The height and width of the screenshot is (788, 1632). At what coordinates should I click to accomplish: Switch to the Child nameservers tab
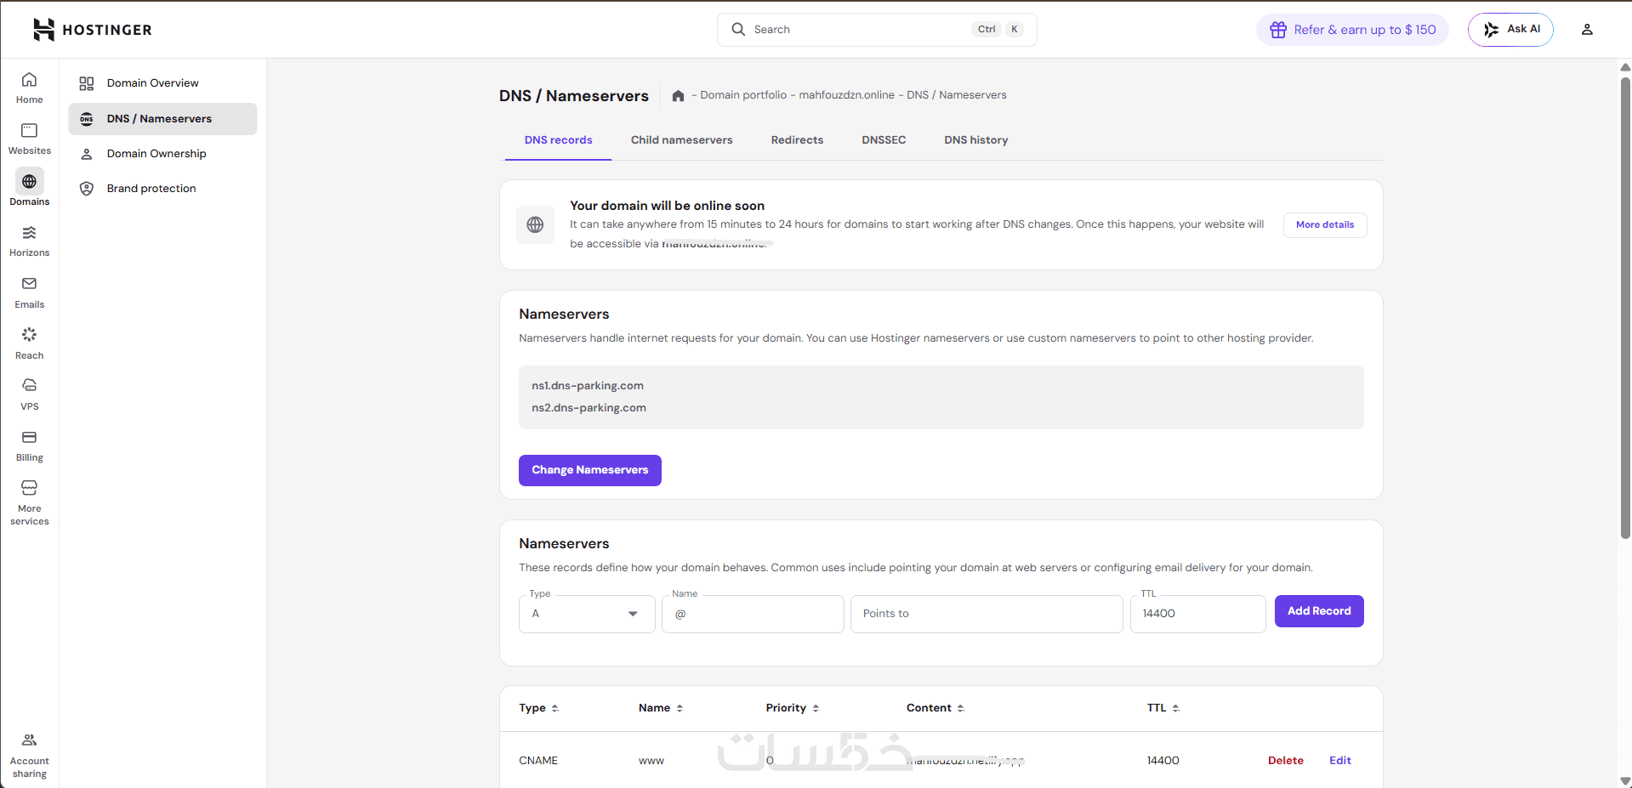[x=681, y=140]
